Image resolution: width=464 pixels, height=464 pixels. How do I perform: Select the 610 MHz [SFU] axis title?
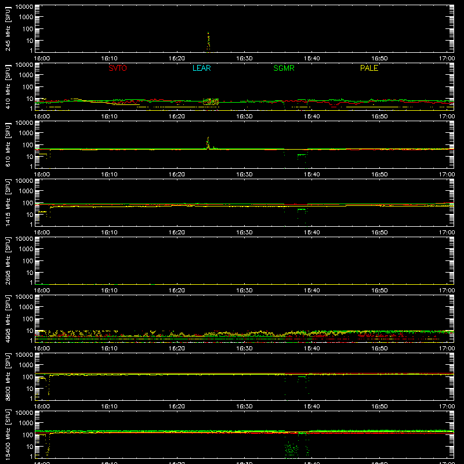click(x=8, y=145)
